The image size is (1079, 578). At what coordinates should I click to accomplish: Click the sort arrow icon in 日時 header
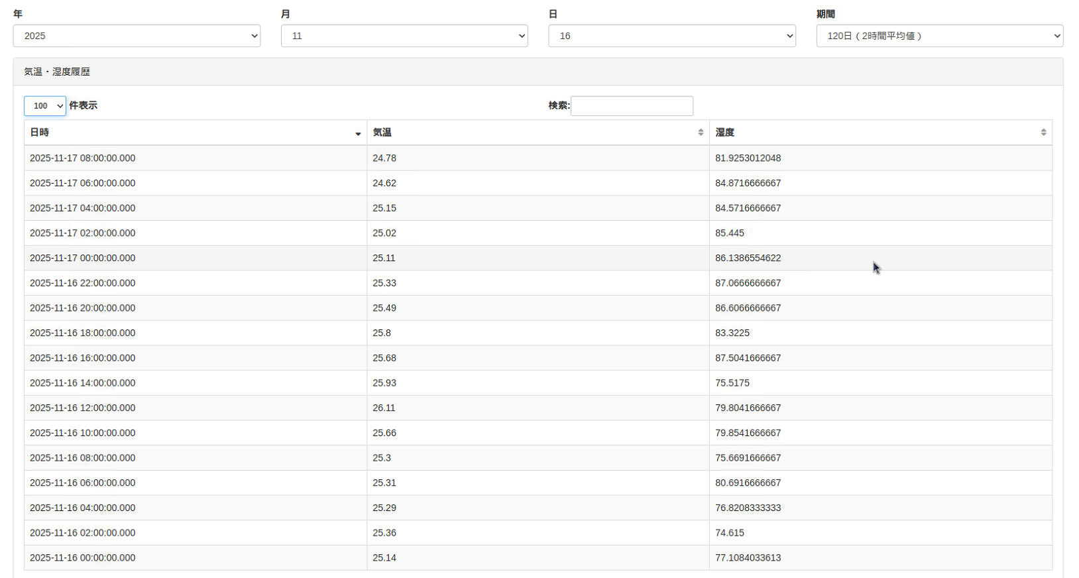click(x=358, y=133)
